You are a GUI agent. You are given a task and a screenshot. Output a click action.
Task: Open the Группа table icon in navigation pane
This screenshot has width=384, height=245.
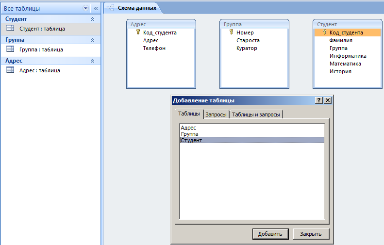tap(10, 49)
